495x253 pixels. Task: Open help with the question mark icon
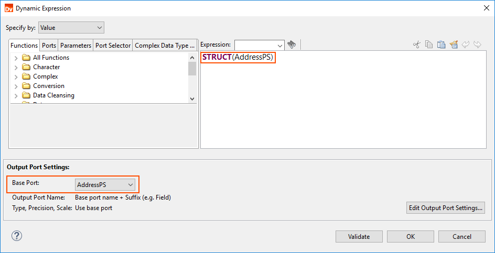[x=17, y=236]
